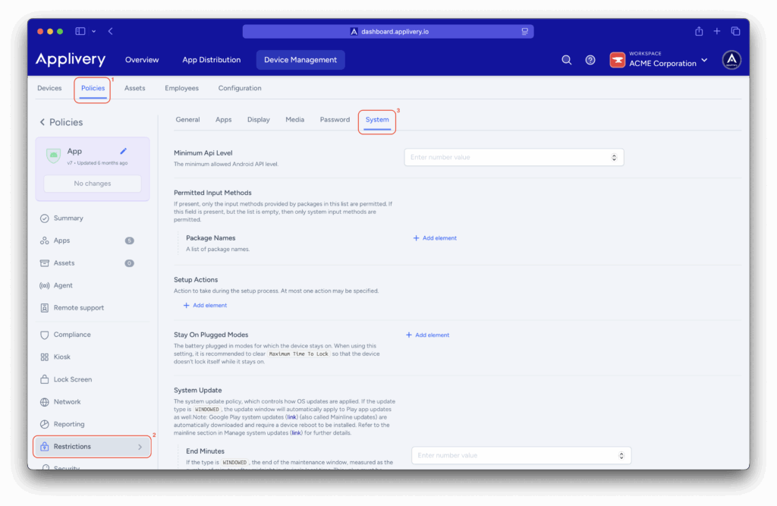Switch to the Password tab
The width and height of the screenshot is (777, 506).
335,120
